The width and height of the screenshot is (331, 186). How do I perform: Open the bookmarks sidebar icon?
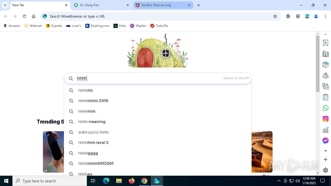pos(326,43)
